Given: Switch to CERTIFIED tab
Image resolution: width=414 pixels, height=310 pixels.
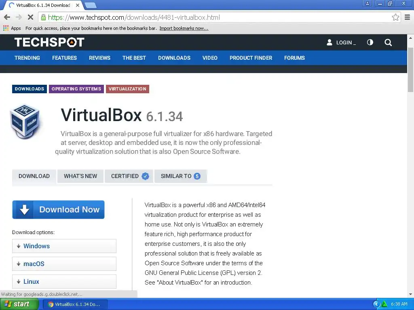Looking at the screenshot, I should point(129,176).
